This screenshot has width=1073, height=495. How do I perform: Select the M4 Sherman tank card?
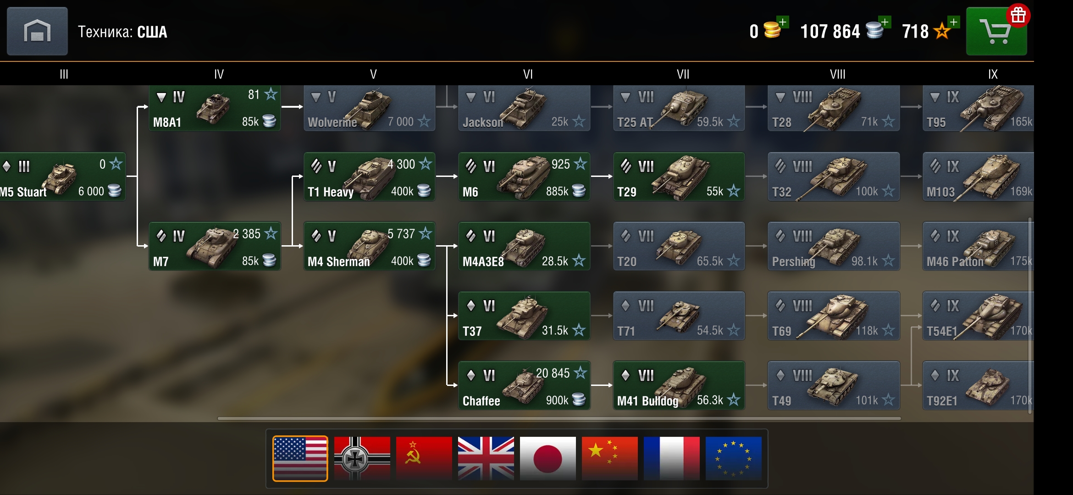(369, 246)
